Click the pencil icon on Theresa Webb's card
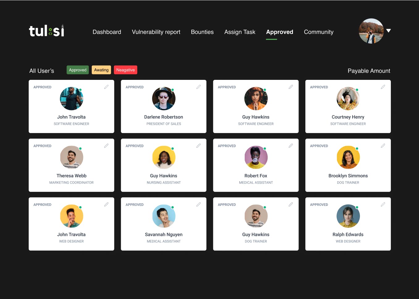This screenshot has height=299, width=419. tap(106, 146)
